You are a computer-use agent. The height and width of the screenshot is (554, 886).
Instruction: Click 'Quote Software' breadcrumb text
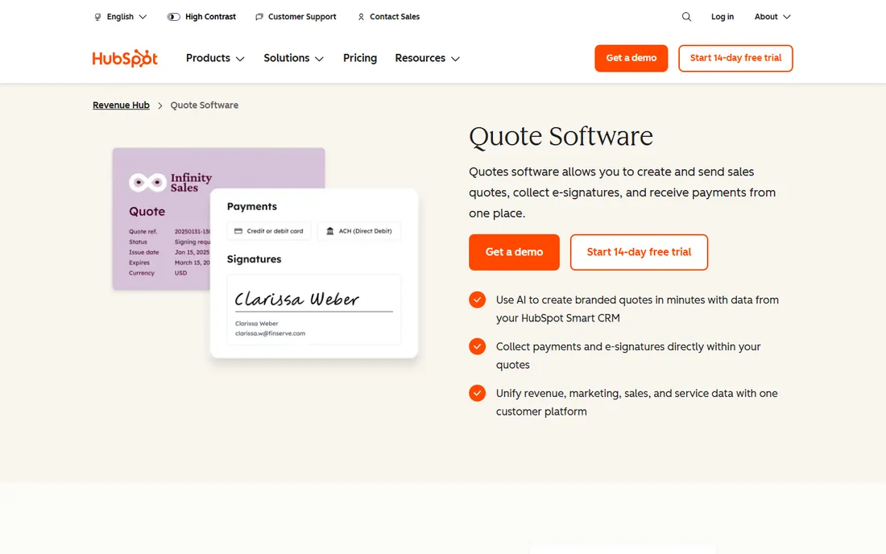click(204, 105)
